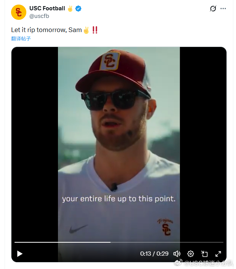236x269 pixels.
Task: Click the blue verified checkmark badge
Action: [x=78, y=8]
